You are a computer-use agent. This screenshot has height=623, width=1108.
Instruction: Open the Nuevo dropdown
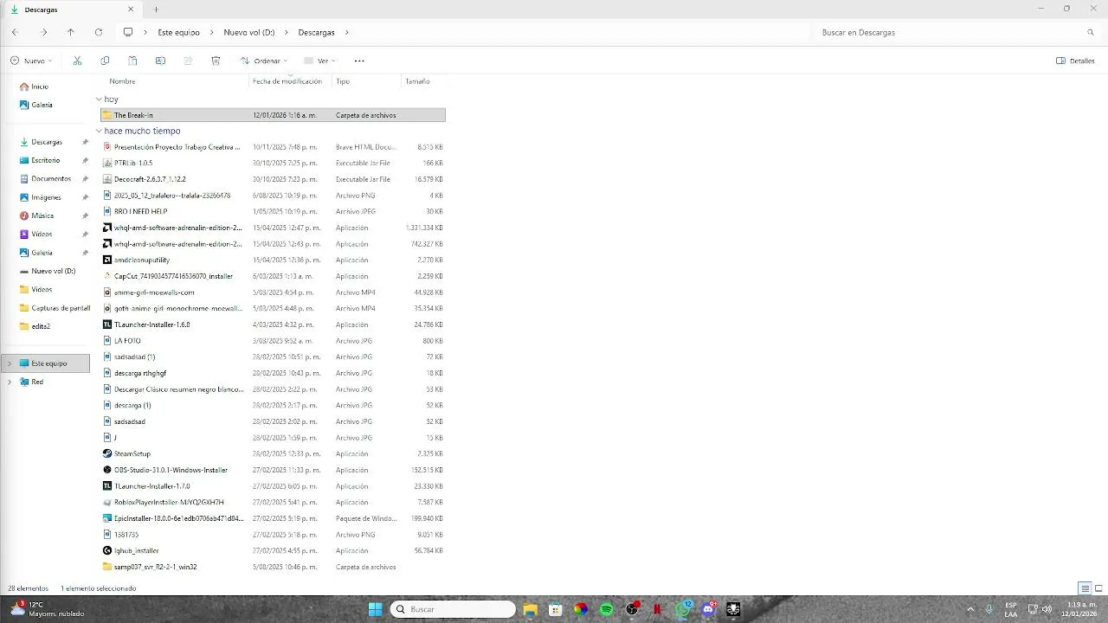coord(31,61)
